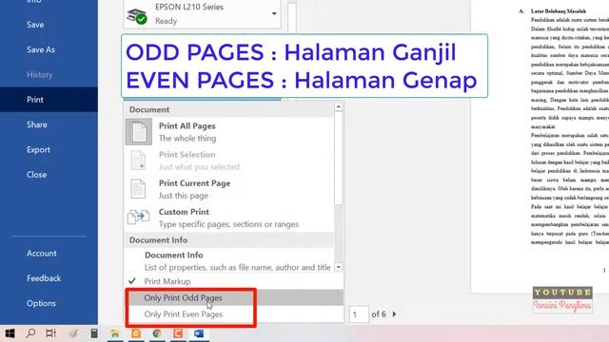Select Only Print Even Pages
Image resolution: width=609 pixels, height=342 pixels.
coord(234,314)
